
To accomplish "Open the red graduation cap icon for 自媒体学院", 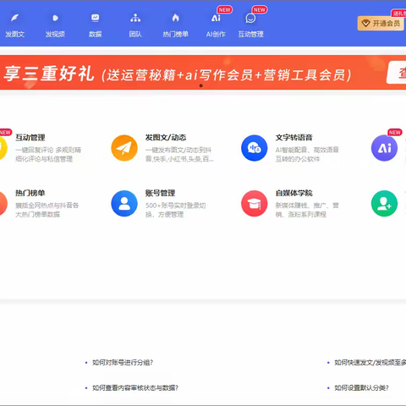I will coord(255,203).
